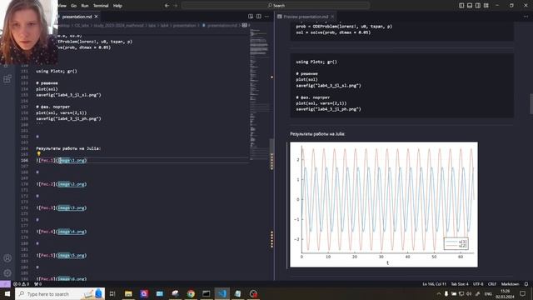
Task: Open the Windows Start menu
Action: (x=7, y=293)
